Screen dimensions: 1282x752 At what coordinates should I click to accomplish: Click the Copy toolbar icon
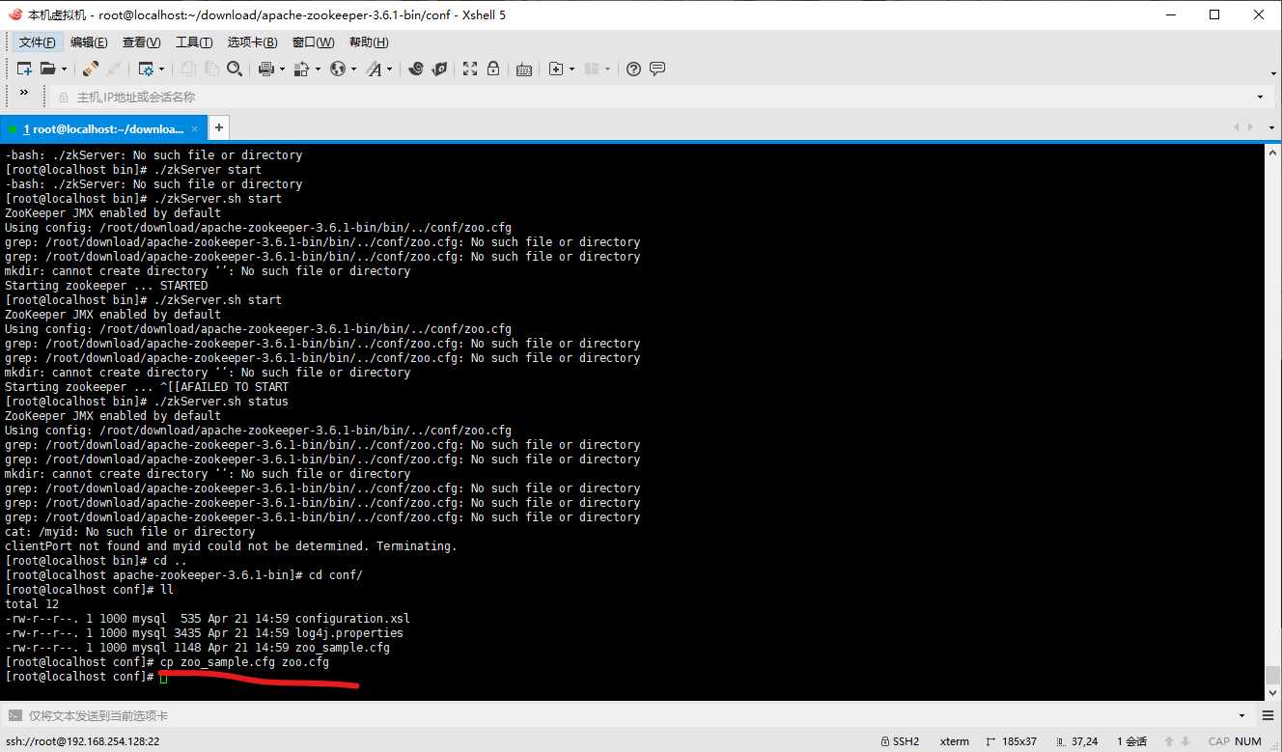pos(188,69)
